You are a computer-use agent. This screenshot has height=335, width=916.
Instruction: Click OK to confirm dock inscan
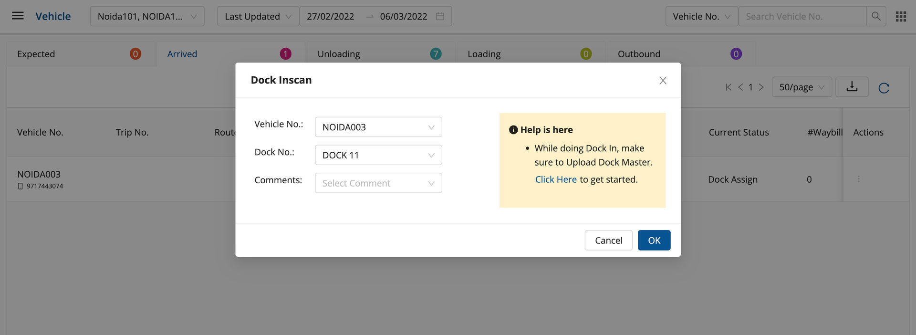[x=654, y=241]
